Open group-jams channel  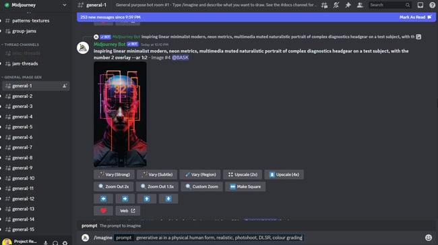click(x=24, y=31)
